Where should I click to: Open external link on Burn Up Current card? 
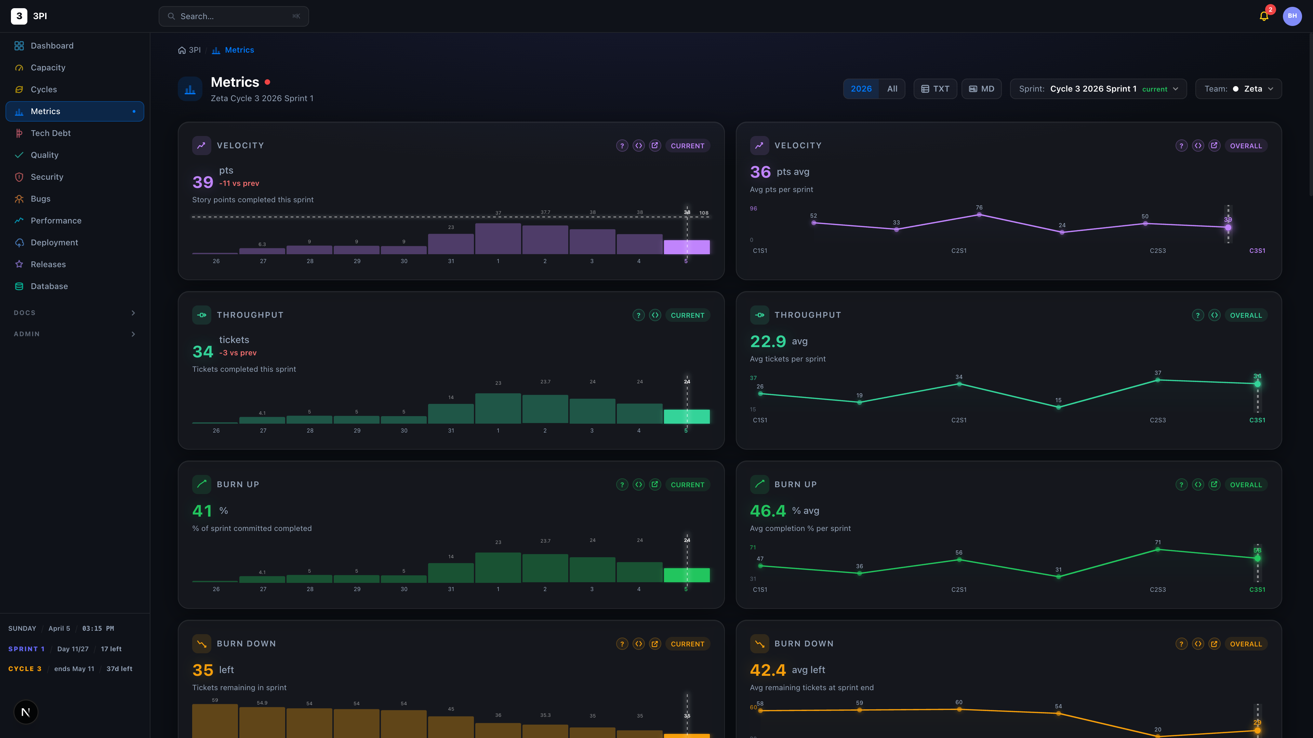point(655,484)
